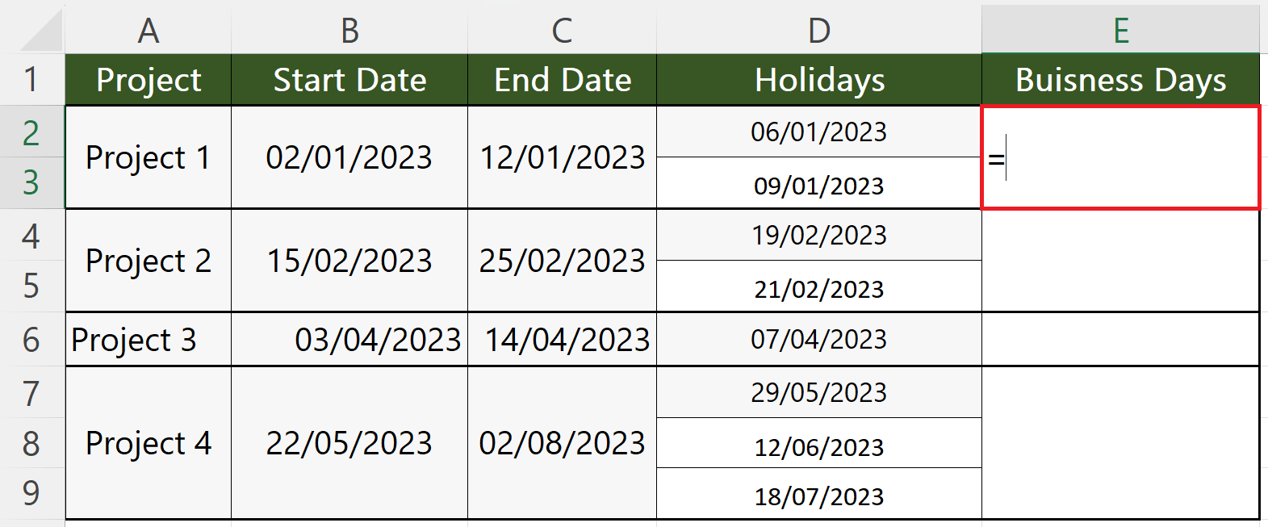1268x527 pixels.
Task: Select row 6 header
Action: [31, 340]
